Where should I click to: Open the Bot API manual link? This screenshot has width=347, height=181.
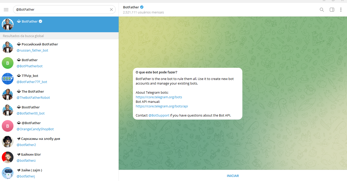162,106
